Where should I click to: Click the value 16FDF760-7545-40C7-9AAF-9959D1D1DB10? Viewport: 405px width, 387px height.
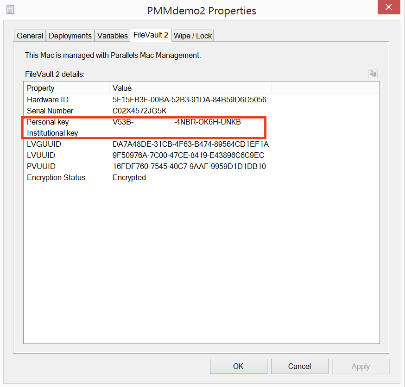point(190,166)
